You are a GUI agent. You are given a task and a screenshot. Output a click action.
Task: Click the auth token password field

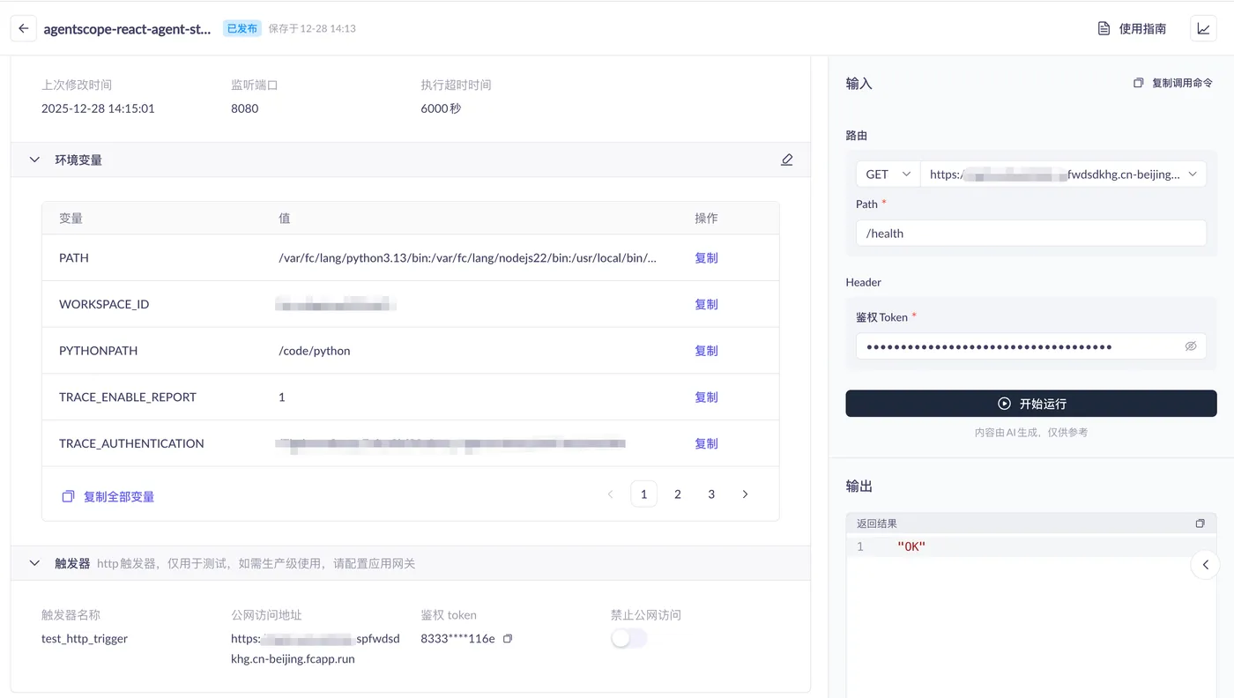click(1031, 346)
